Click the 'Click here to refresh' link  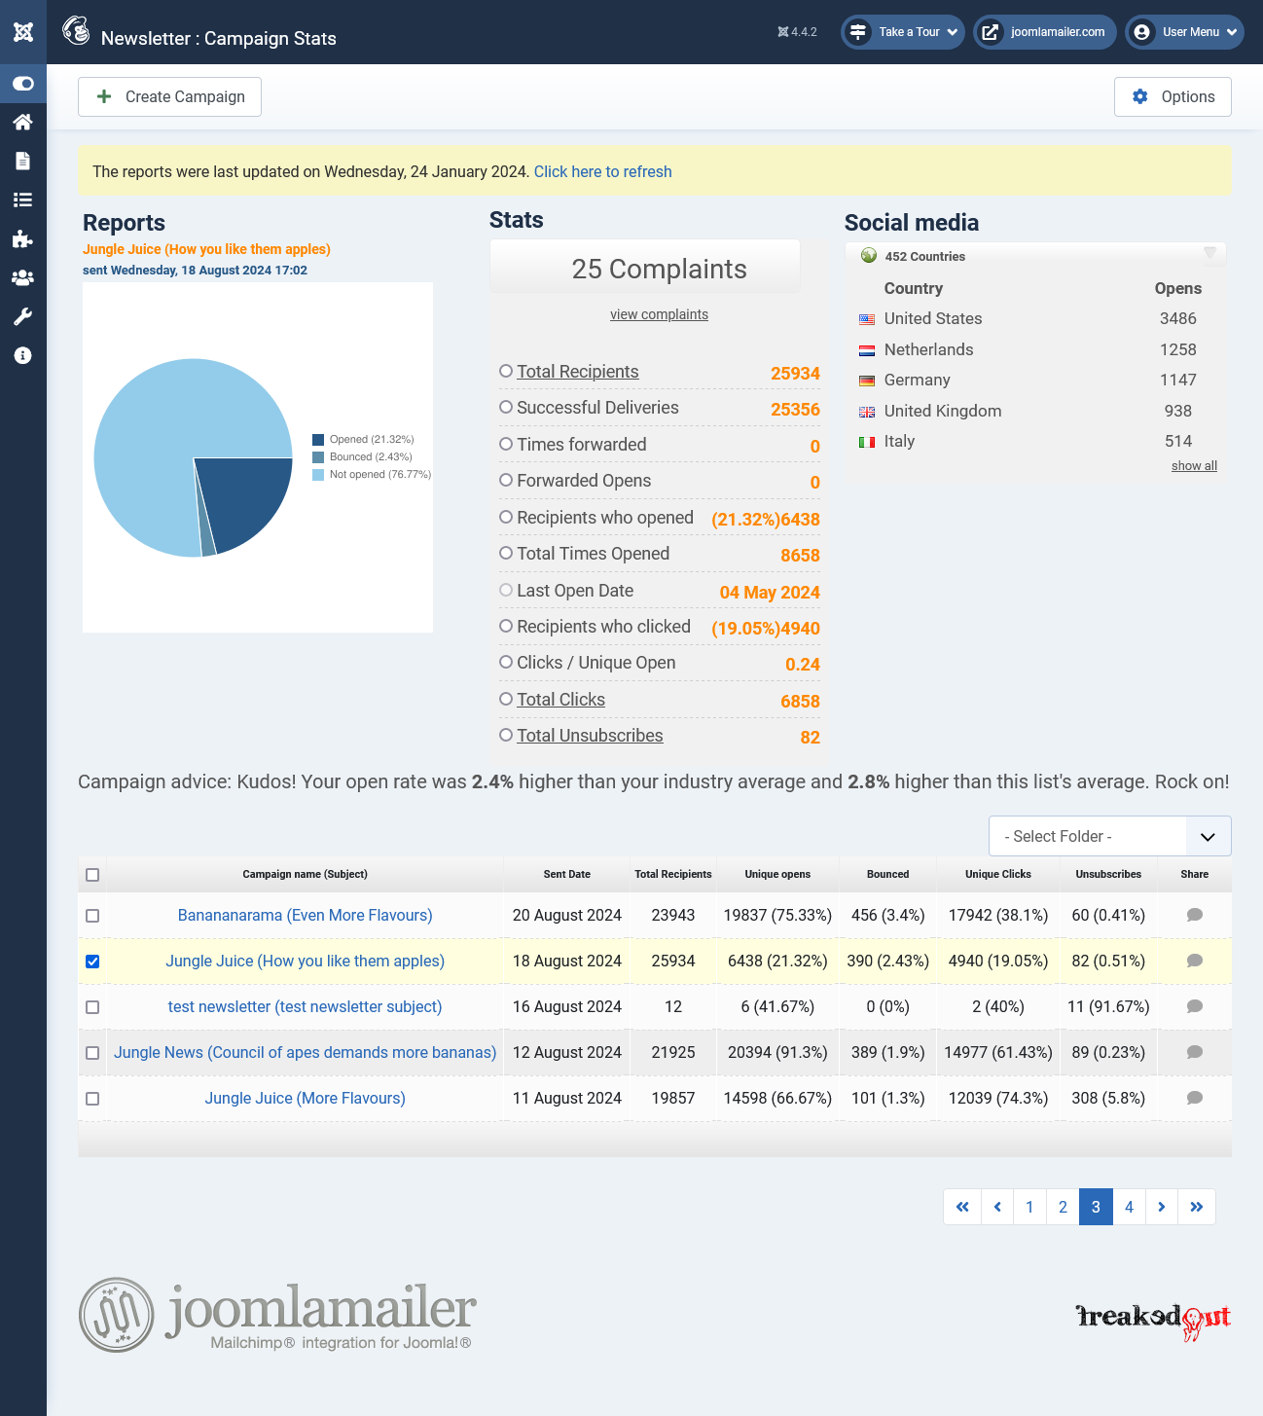pyautogui.click(x=602, y=171)
